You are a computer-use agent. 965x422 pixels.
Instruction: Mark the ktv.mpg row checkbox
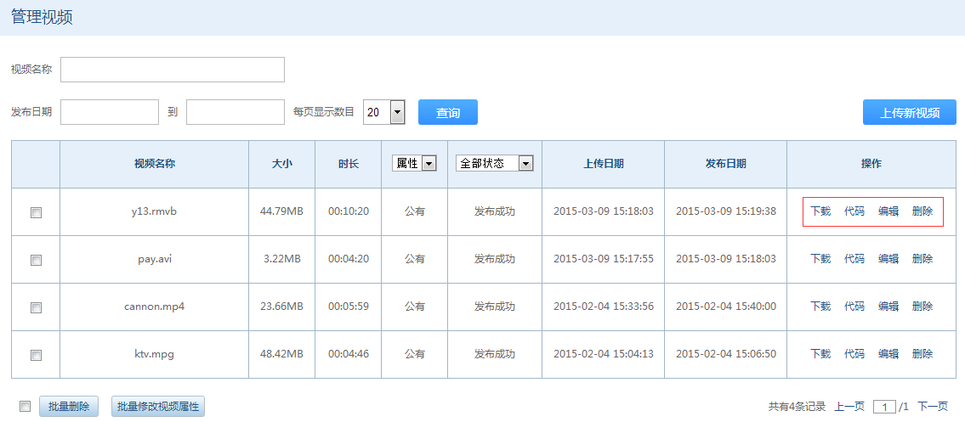tap(36, 354)
